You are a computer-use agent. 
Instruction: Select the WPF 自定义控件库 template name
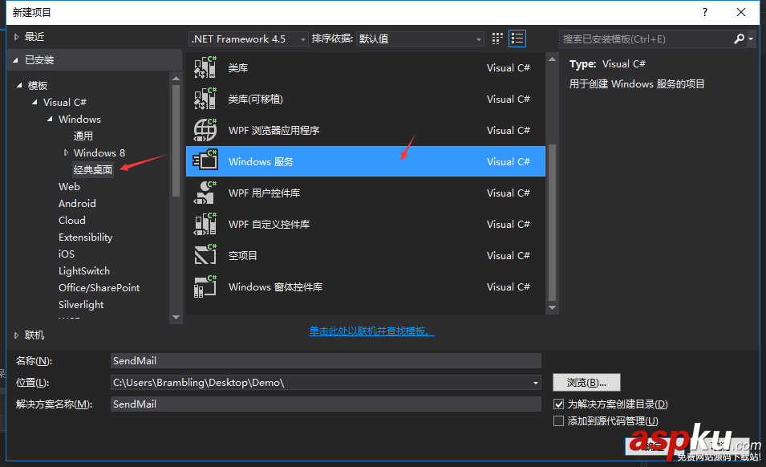click(270, 224)
